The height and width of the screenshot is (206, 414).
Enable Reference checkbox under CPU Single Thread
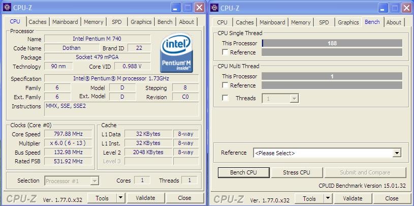click(x=225, y=52)
